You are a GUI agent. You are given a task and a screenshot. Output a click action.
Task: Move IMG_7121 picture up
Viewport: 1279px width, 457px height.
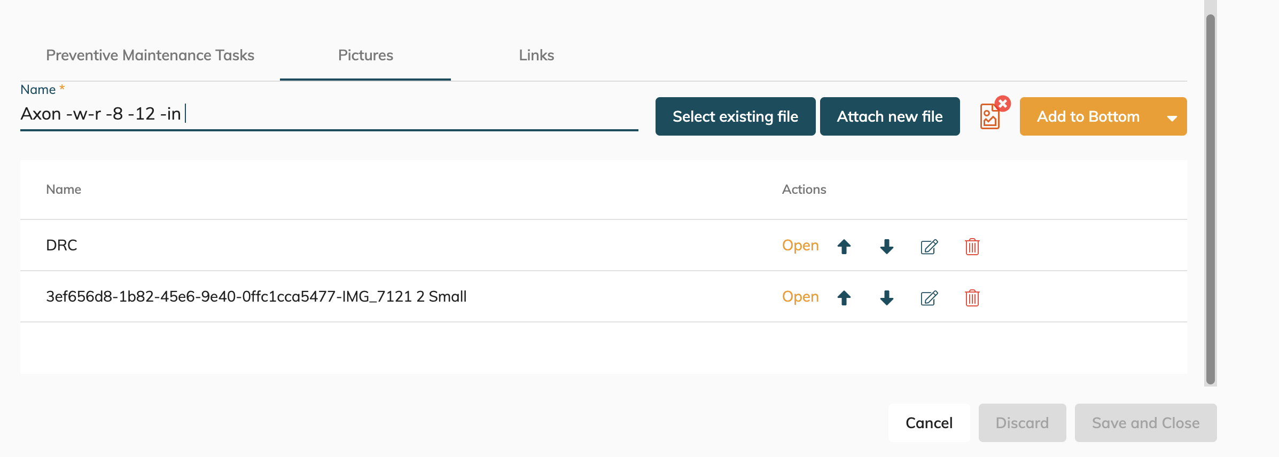click(x=844, y=297)
